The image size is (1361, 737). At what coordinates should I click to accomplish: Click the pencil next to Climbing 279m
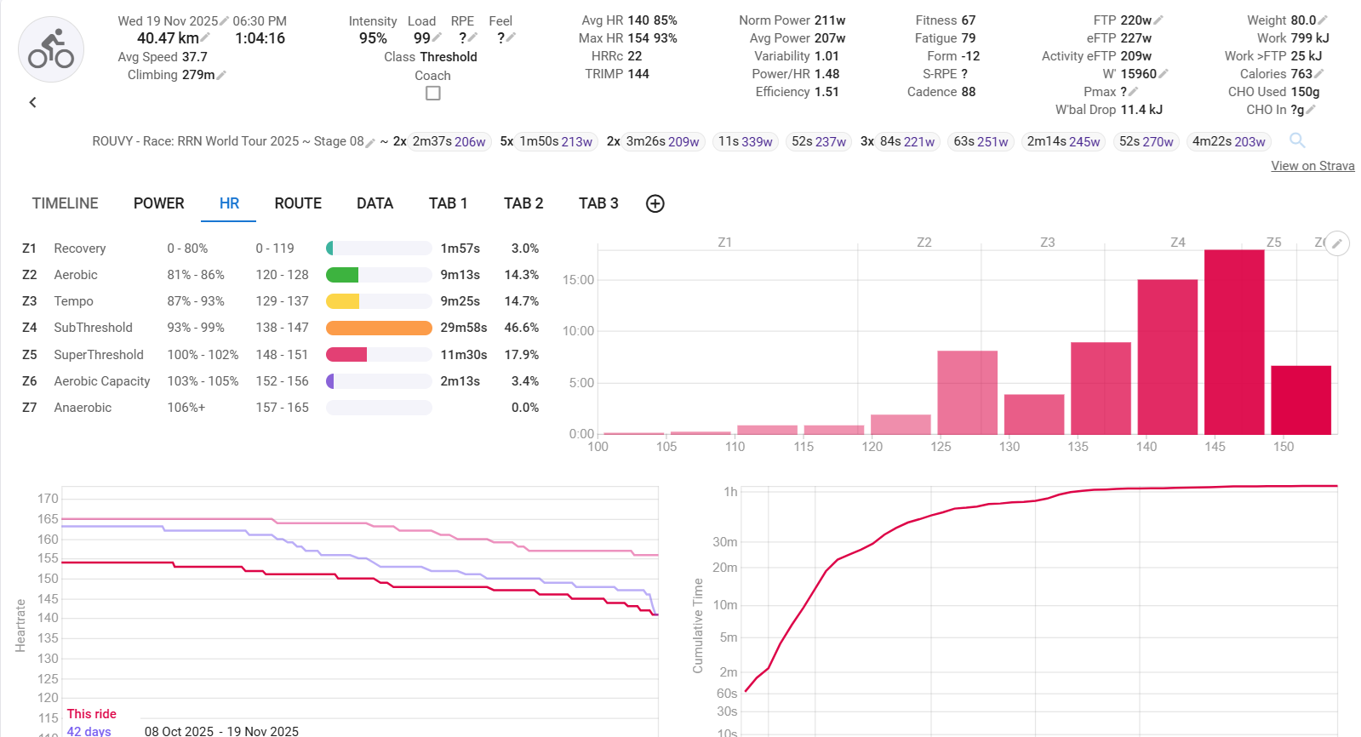[x=221, y=76]
